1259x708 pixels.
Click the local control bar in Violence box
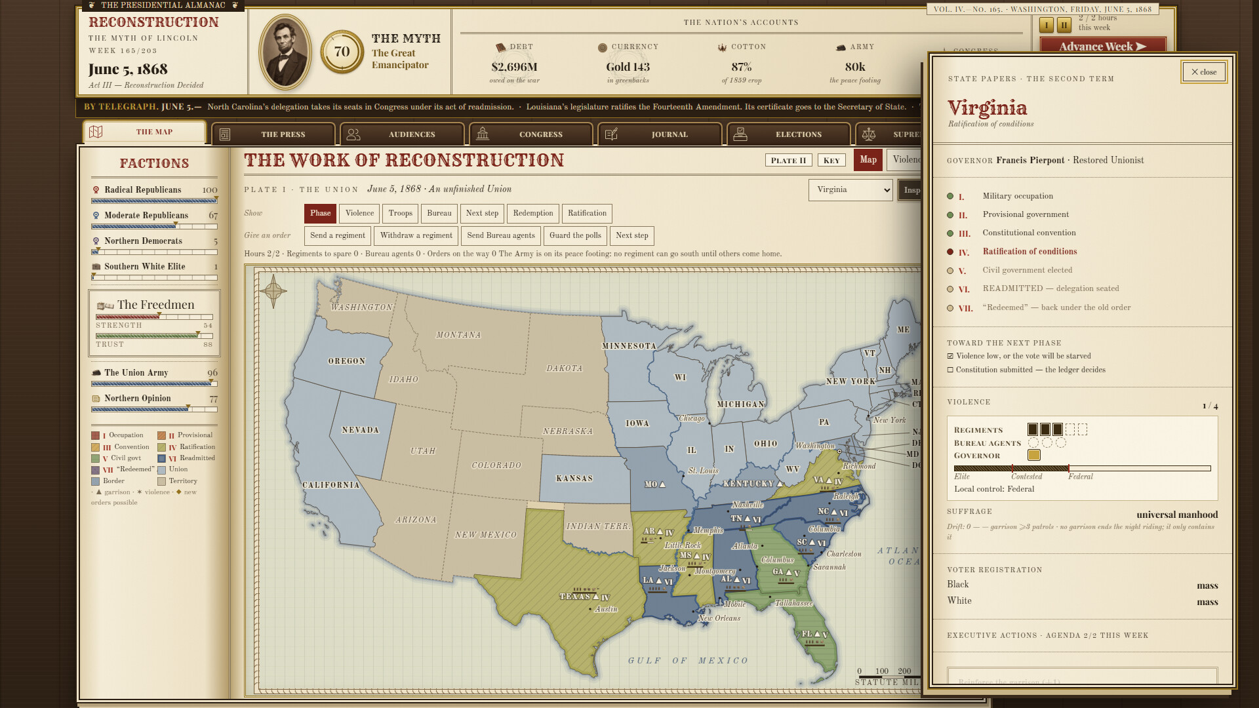coord(1082,468)
